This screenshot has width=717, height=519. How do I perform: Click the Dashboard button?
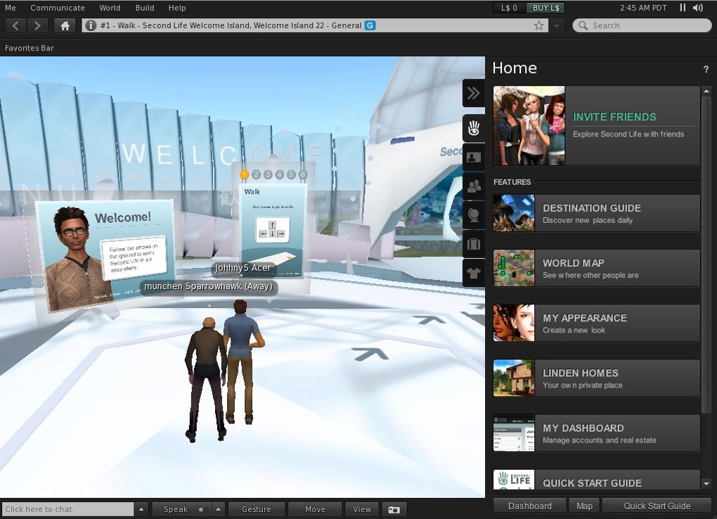[529, 506]
